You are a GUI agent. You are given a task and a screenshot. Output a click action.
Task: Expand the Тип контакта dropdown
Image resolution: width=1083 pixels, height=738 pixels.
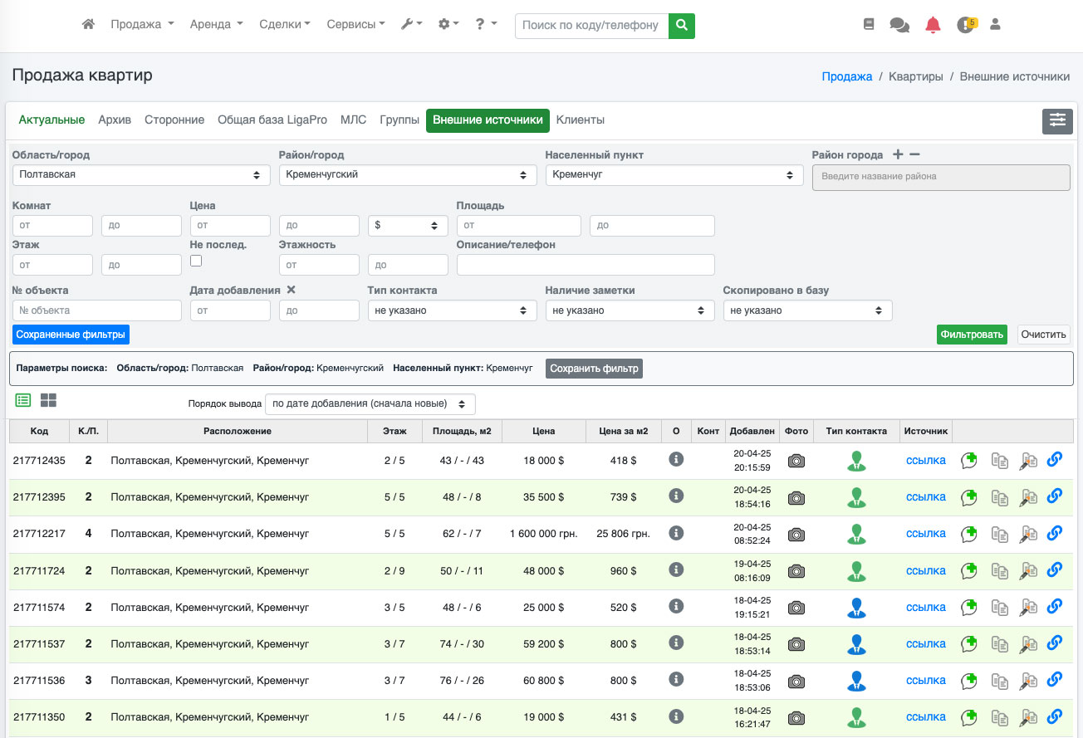(453, 310)
